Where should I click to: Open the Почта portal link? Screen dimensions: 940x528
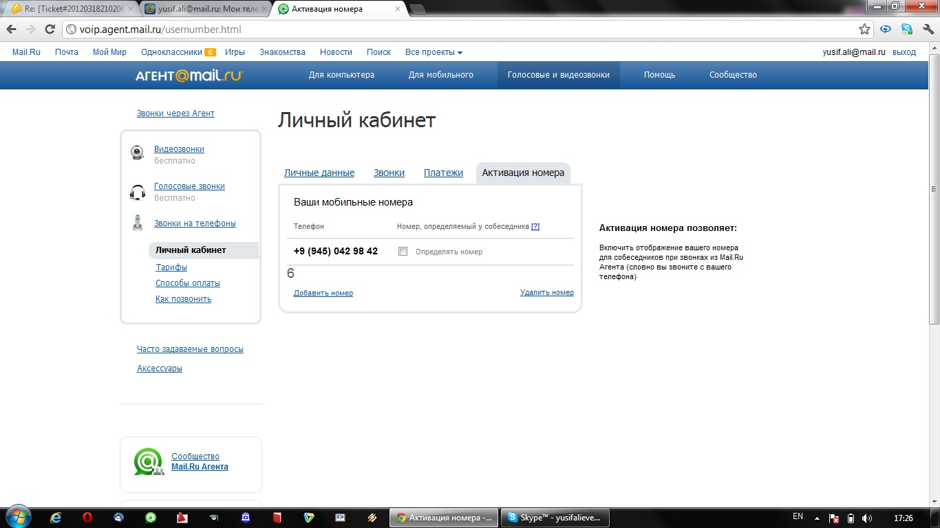pos(67,52)
